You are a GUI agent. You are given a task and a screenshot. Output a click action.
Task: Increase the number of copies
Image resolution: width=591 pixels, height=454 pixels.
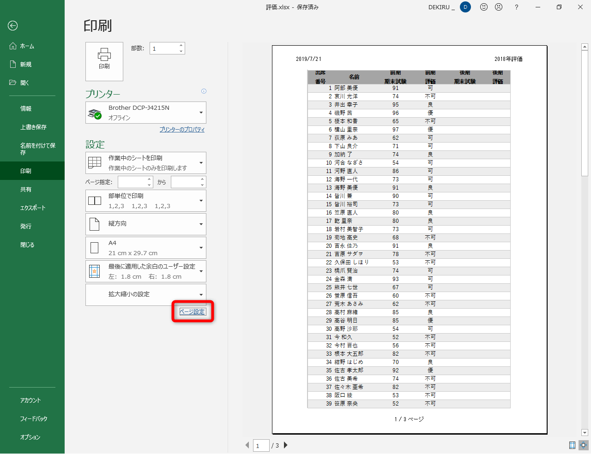(181, 45)
